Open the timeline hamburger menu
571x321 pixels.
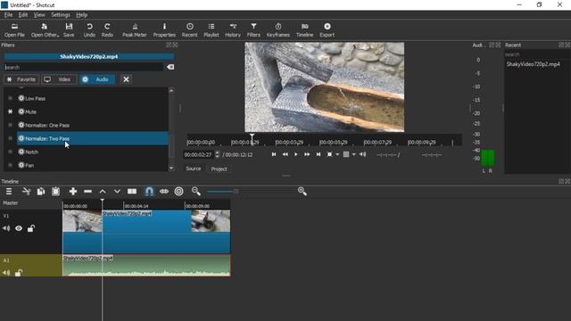[x=9, y=192]
